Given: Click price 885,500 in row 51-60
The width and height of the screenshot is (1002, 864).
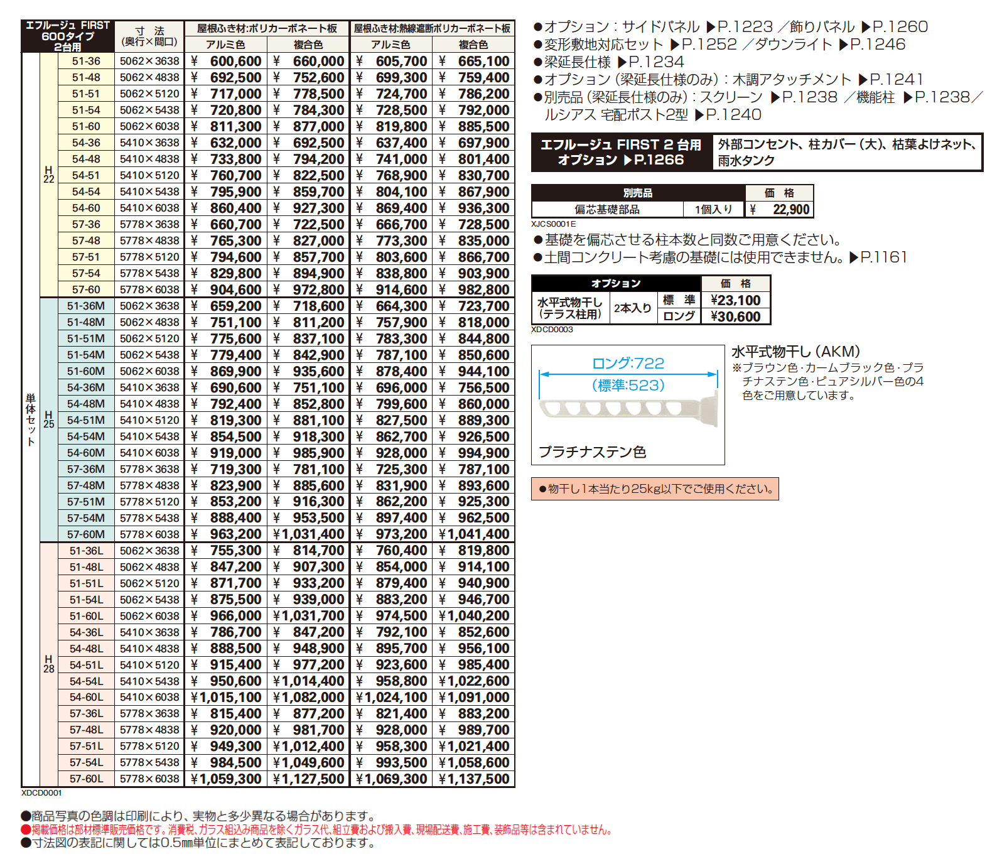Looking at the screenshot, I should (x=483, y=126).
